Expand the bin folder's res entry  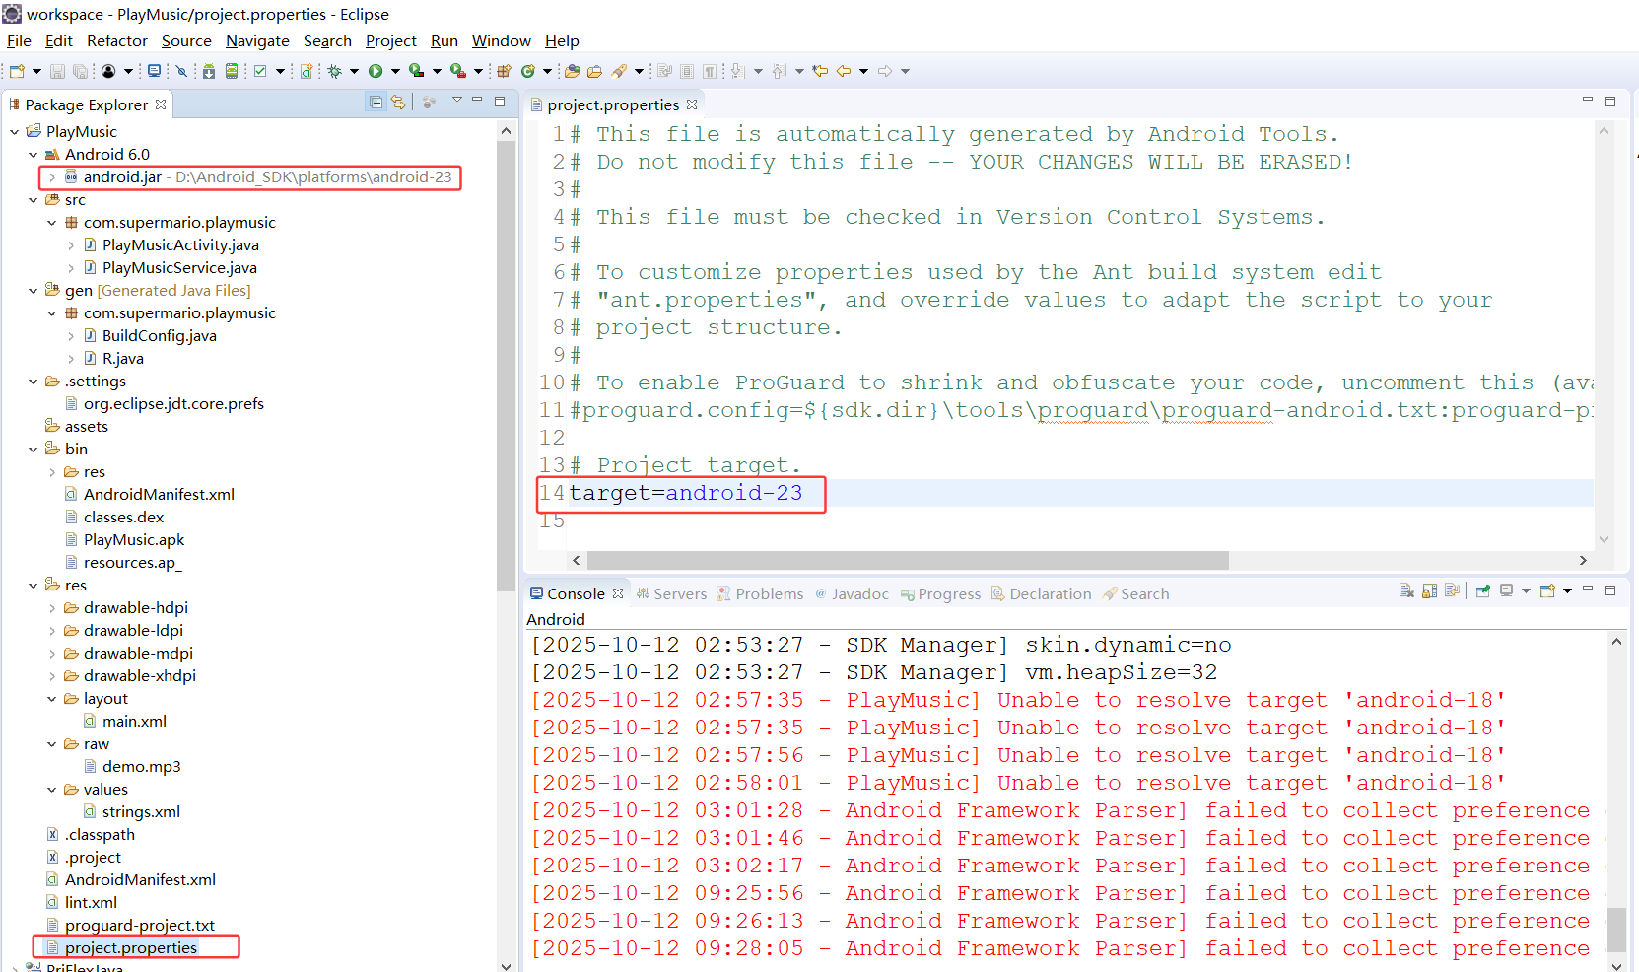tap(52, 471)
